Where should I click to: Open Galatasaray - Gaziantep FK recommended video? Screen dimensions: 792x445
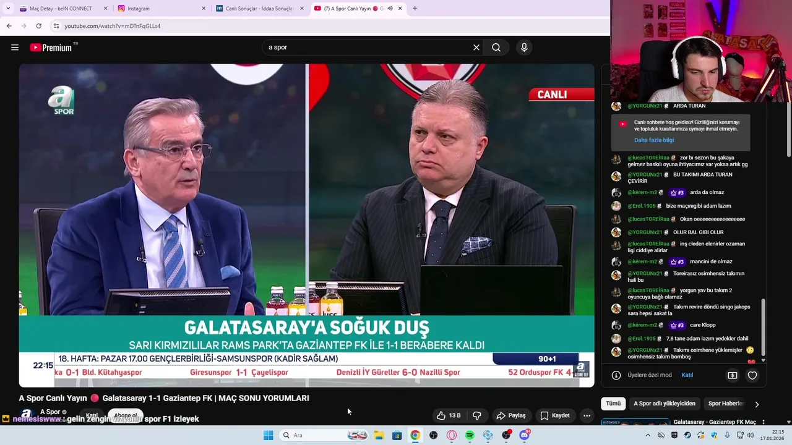pyautogui.click(x=715, y=422)
